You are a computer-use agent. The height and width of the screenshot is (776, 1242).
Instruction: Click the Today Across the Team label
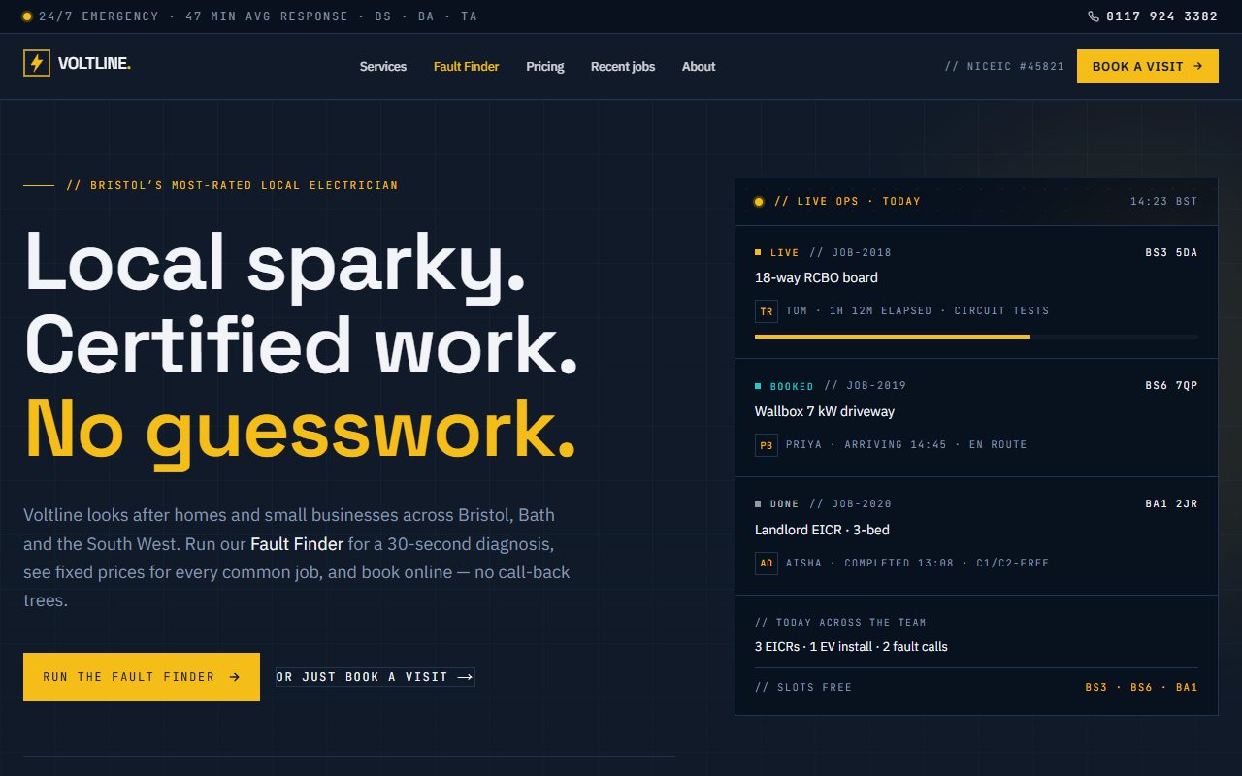840,622
